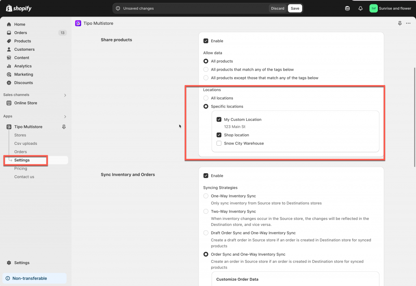Go to Csv uploads in Tipo Multistore
The height and width of the screenshot is (286, 416).
26,144
